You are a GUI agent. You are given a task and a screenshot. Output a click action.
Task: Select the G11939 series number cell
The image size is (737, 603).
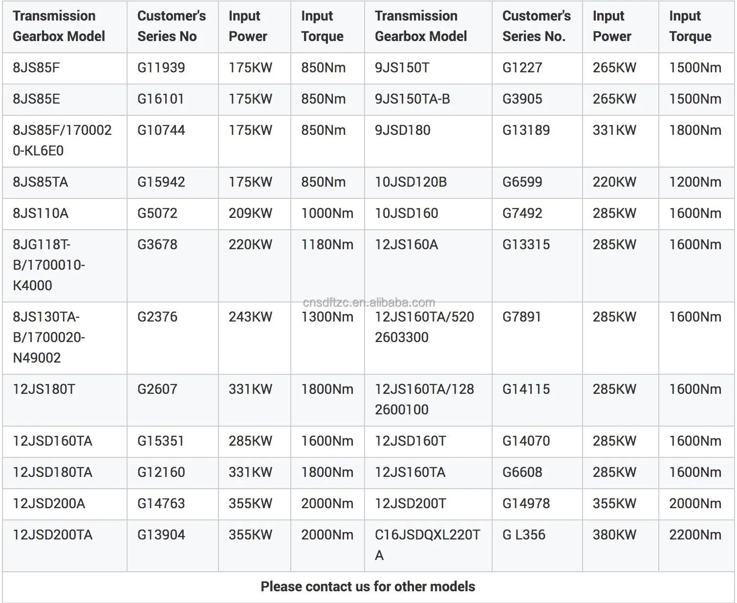161,68
